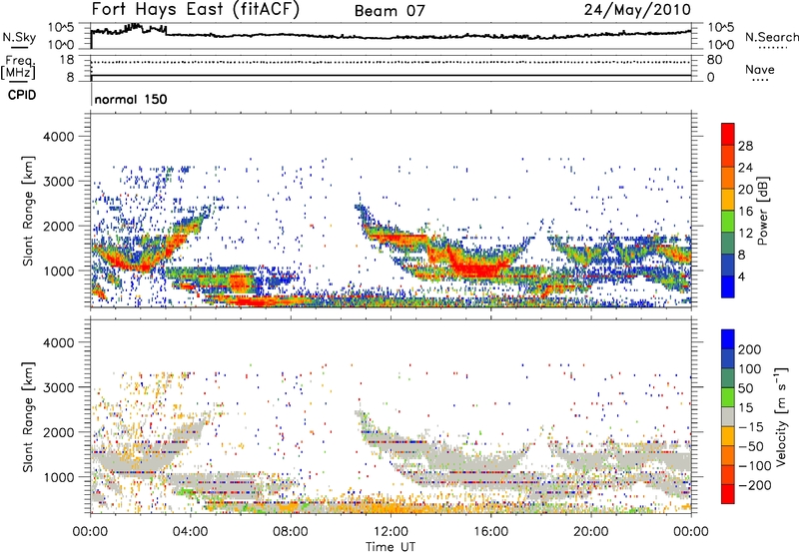Click the '4' tick on the Power scale
Image resolution: width=799 pixels, height=553 pixels.
[741, 276]
